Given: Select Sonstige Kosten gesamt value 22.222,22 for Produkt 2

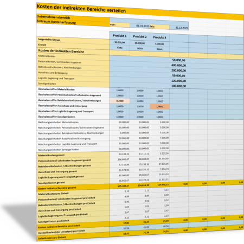Looking at the screenshot, I should pos(140,180).
